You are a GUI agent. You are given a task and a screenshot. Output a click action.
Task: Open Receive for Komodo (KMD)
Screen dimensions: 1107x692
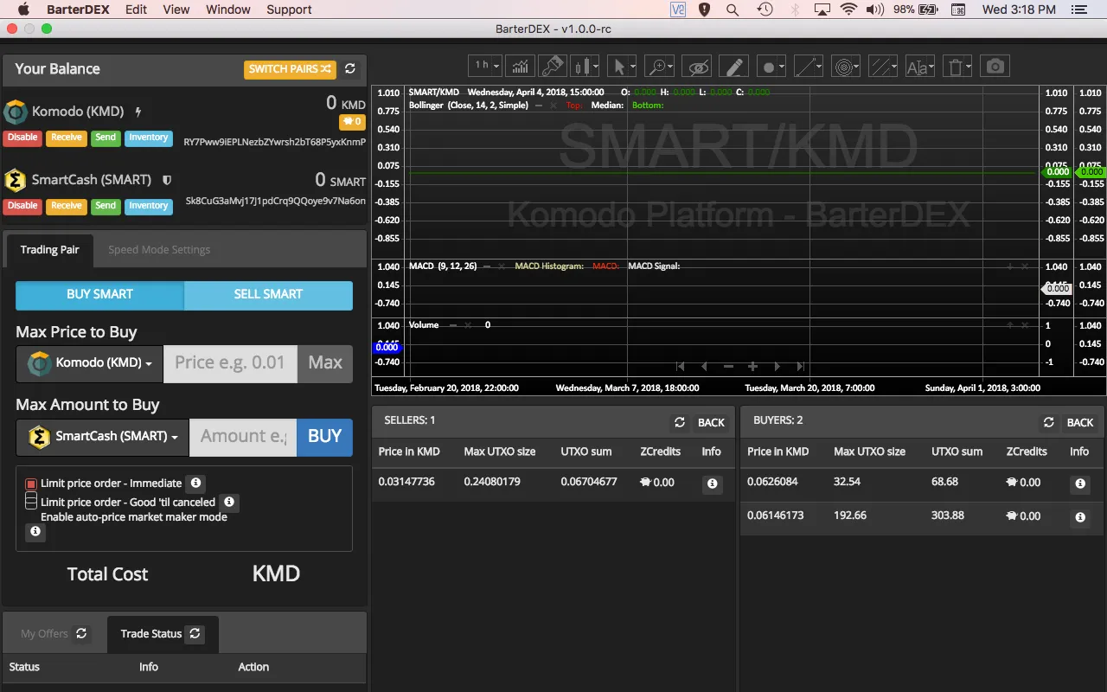(67, 138)
